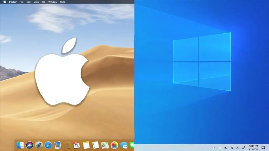Click the Window menu
Image resolution: width=269 pixels, height=151 pixels.
point(53,2)
